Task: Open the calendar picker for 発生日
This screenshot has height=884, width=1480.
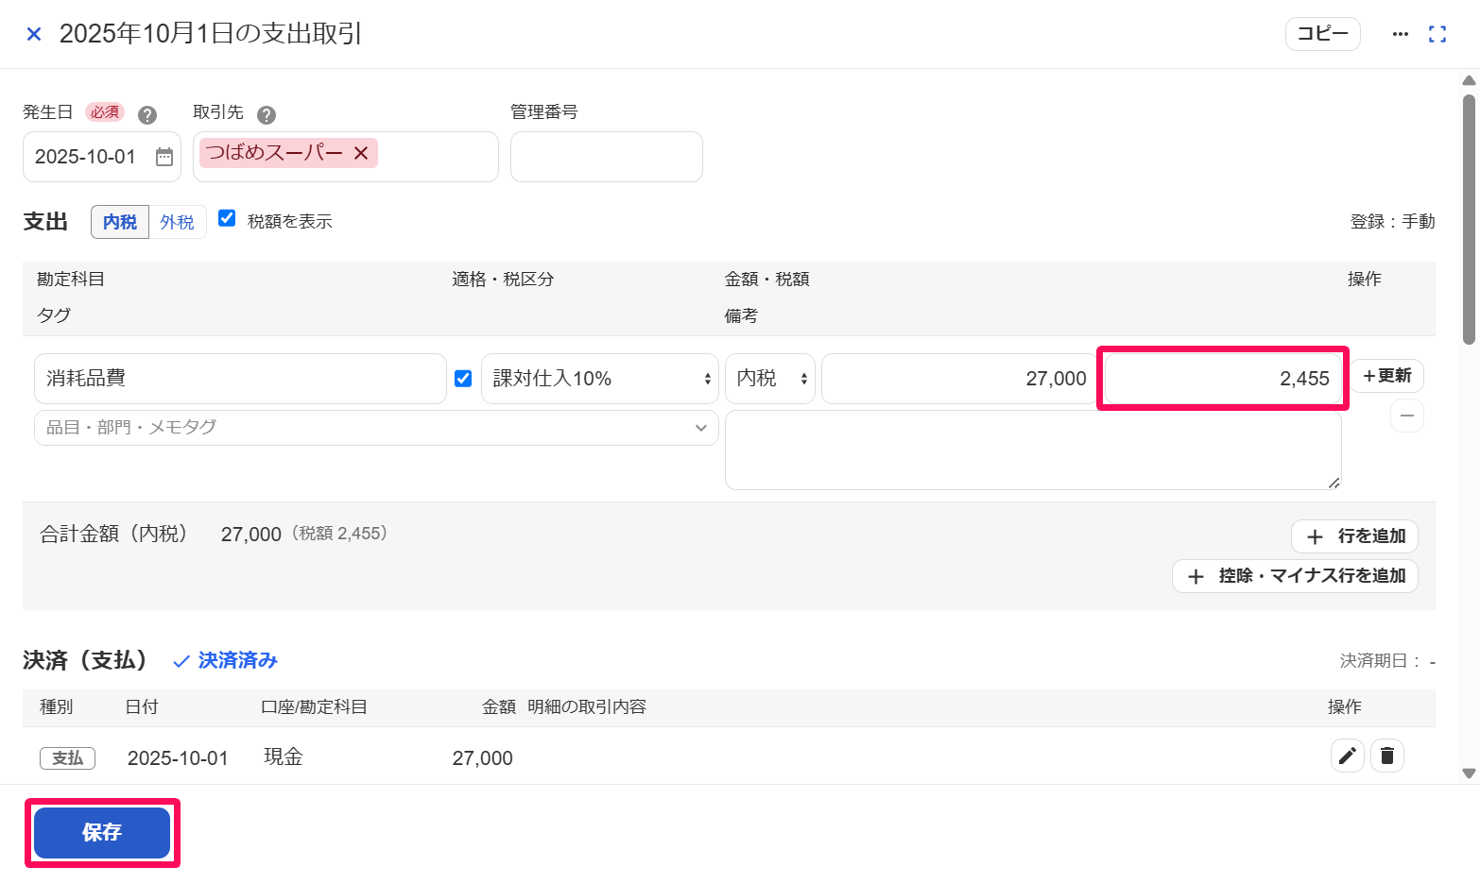Action: 164,157
